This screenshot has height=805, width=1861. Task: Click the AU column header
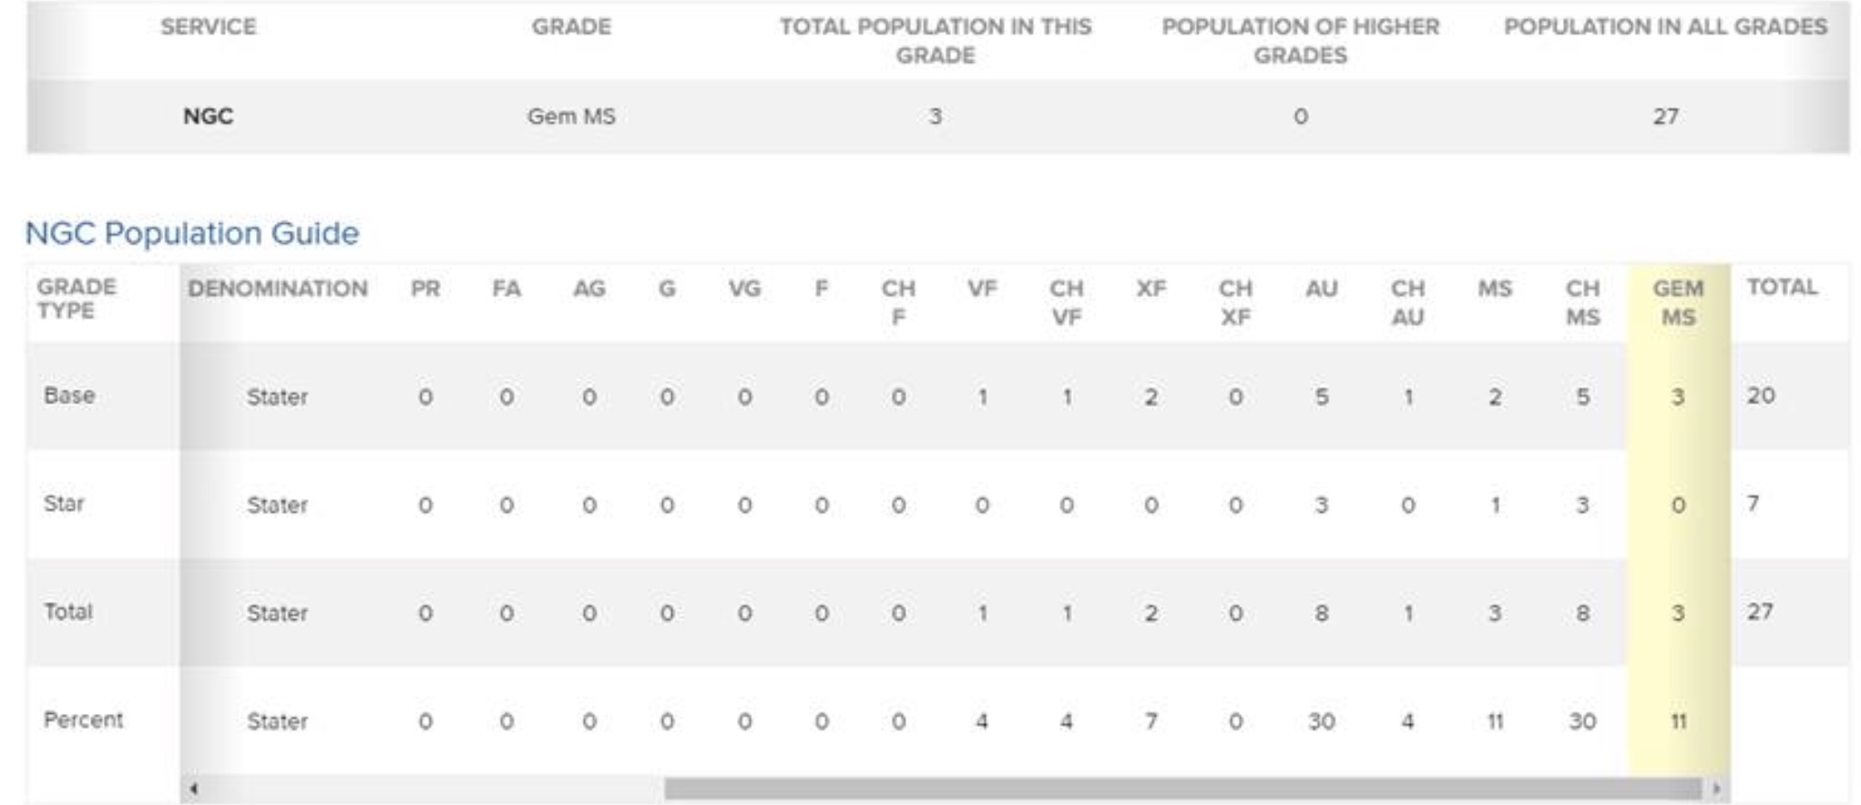tap(1321, 289)
